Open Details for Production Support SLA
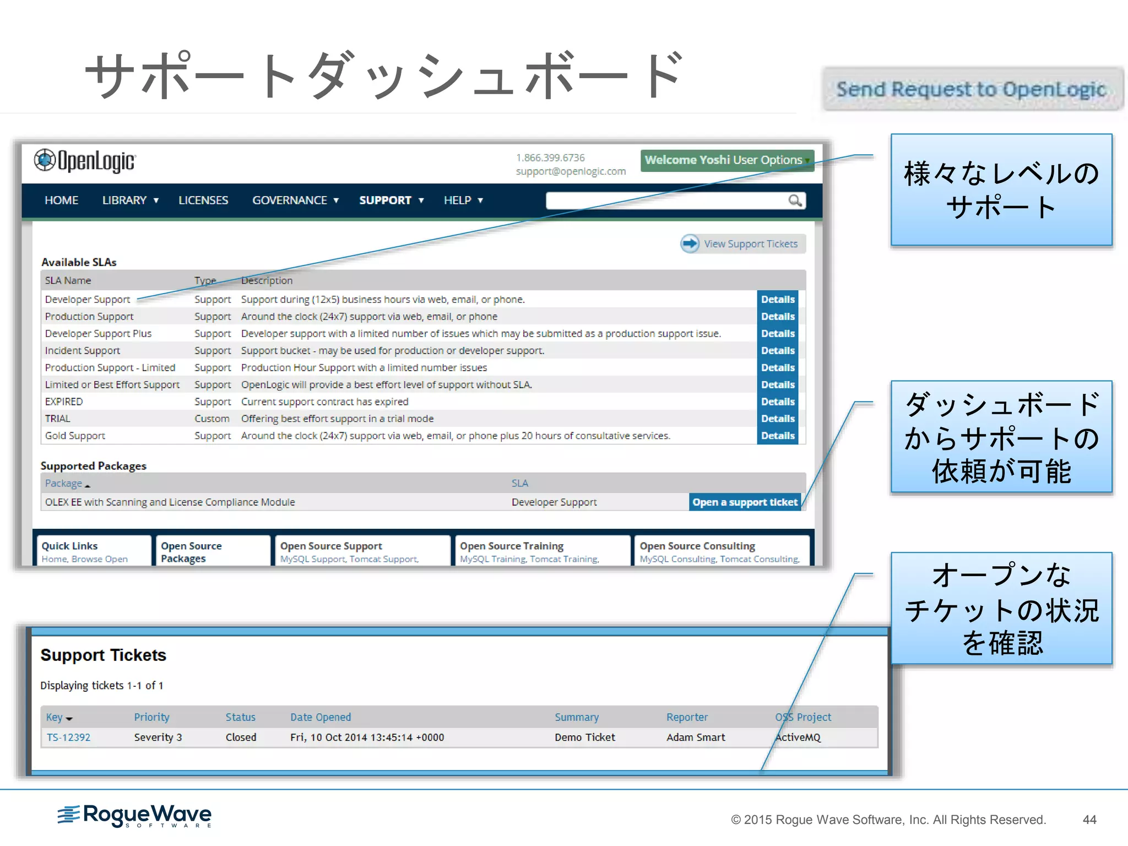Screen dimensions: 1128x846 778,317
